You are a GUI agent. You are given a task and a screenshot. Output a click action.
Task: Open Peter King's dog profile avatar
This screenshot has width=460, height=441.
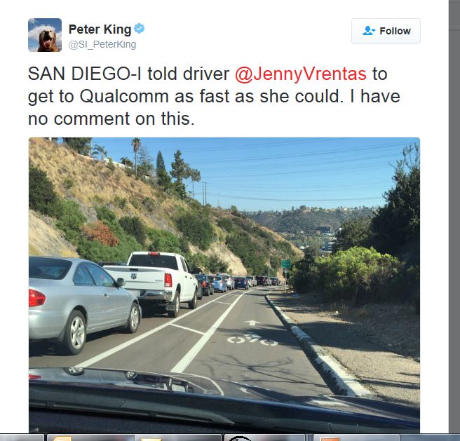[45, 35]
